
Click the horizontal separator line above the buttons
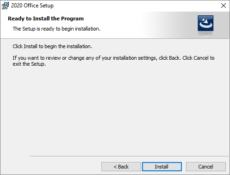pos(129,156)
